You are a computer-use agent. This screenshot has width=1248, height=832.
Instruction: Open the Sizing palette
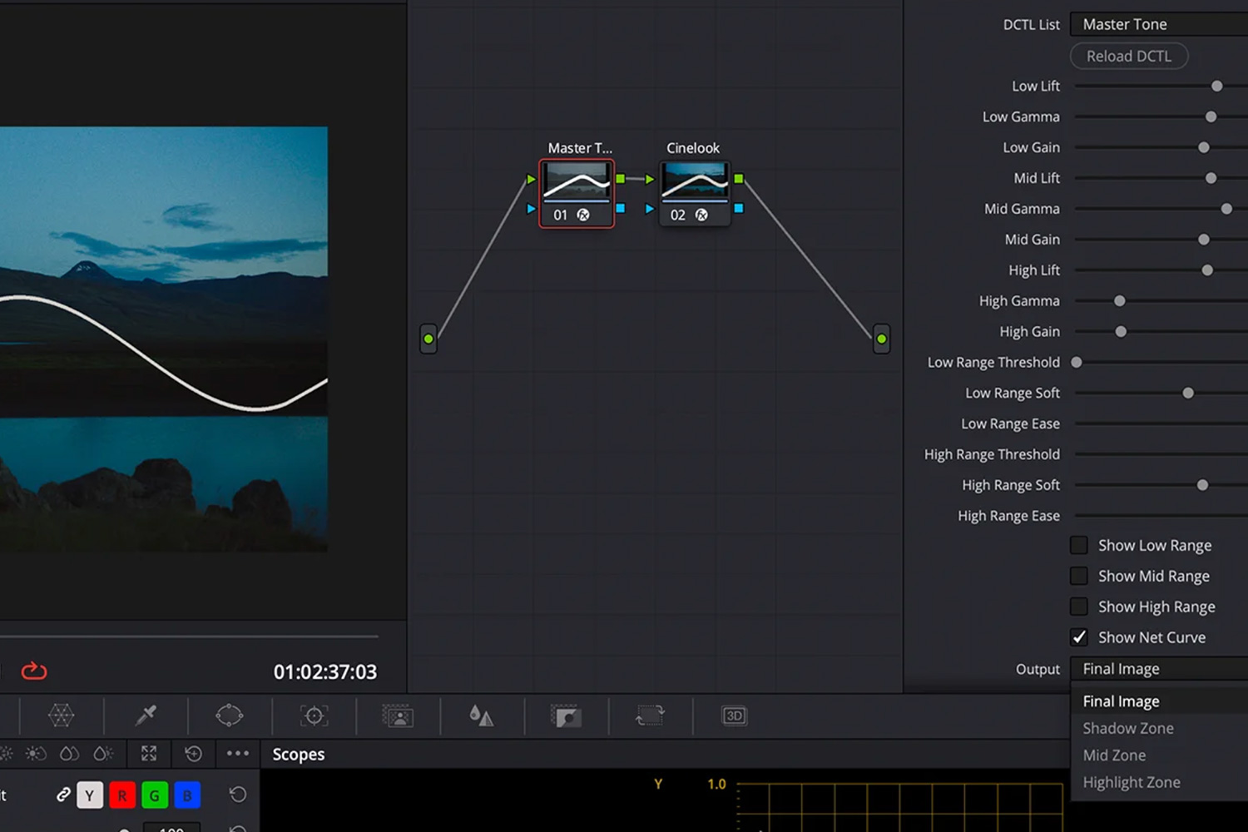pyautogui.click(x=650, y=716)
